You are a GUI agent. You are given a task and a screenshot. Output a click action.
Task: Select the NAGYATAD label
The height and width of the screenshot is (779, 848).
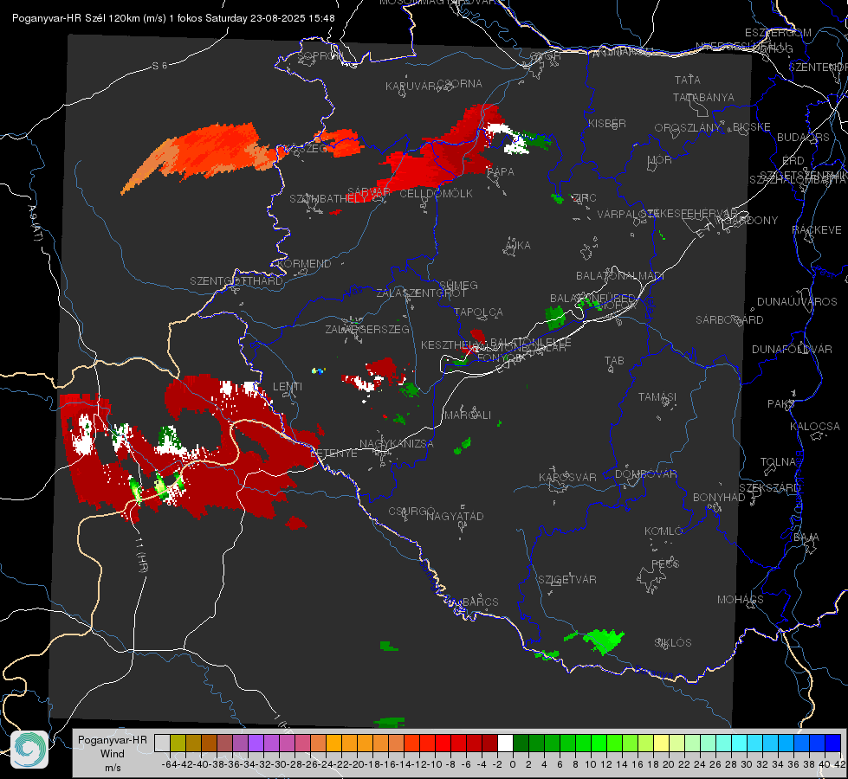[x=455, y=516]
